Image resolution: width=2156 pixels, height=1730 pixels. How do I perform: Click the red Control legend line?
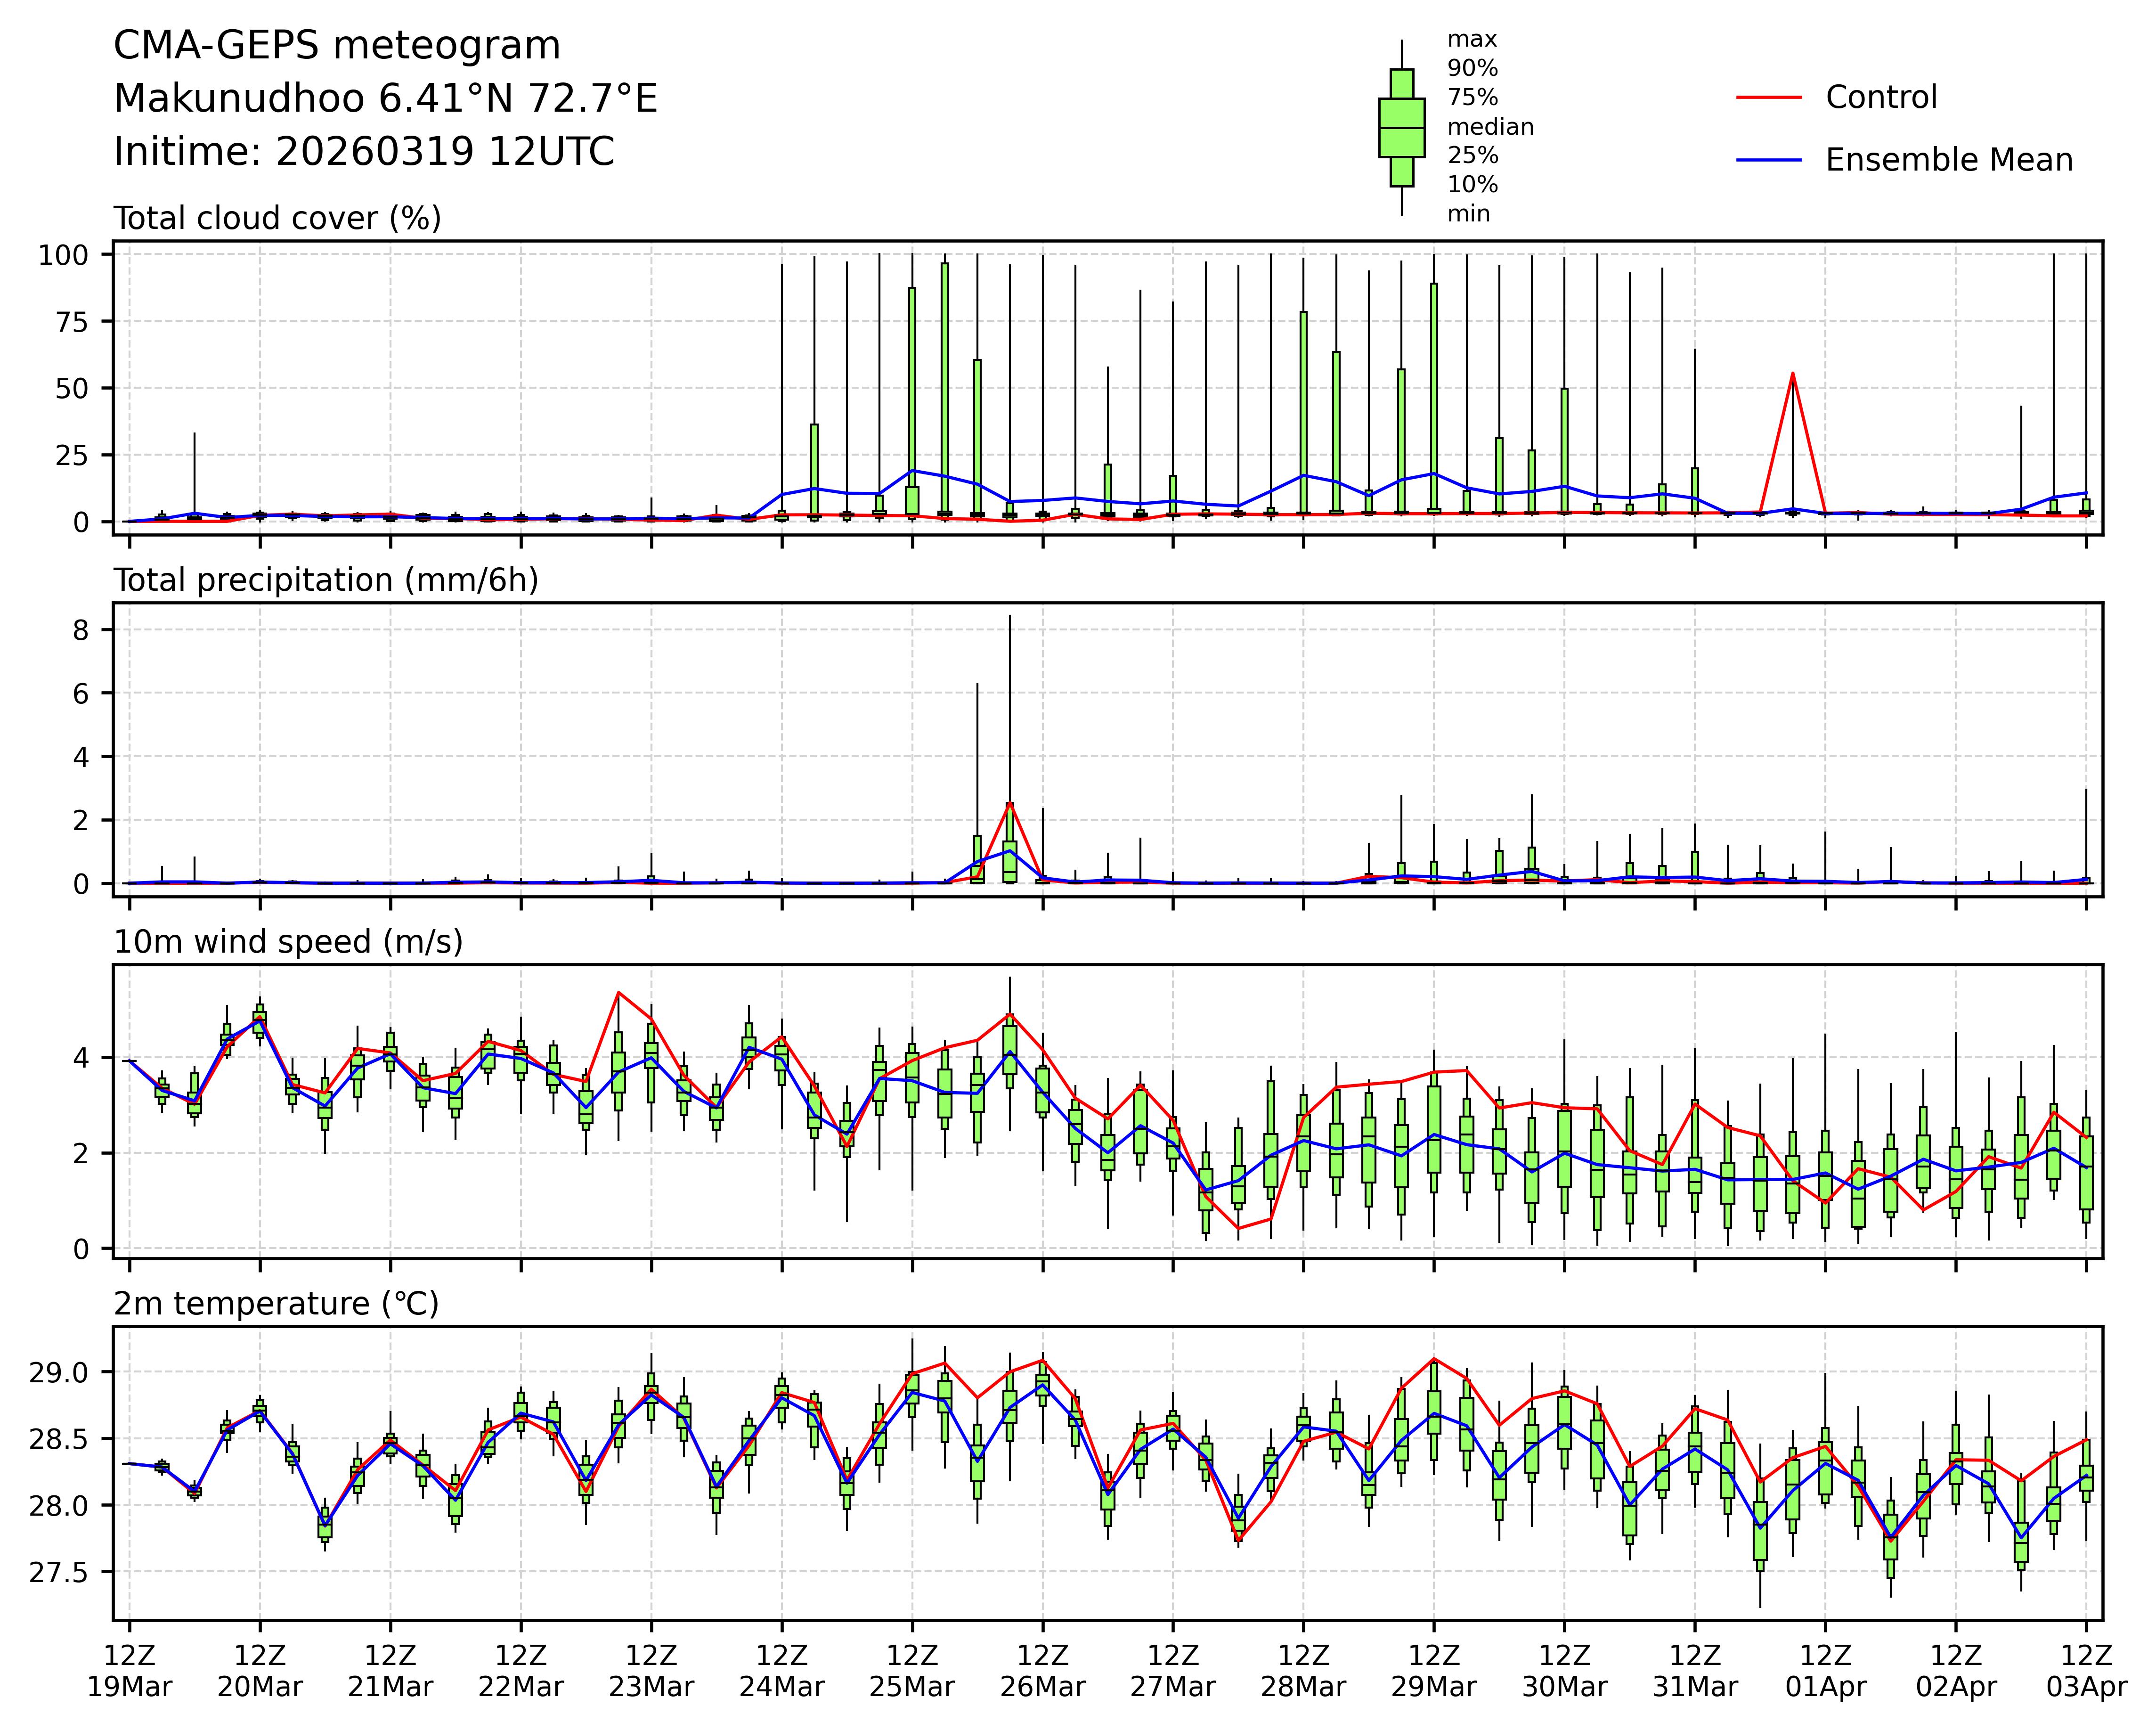pyautogui.click(x=1768, y=98)
